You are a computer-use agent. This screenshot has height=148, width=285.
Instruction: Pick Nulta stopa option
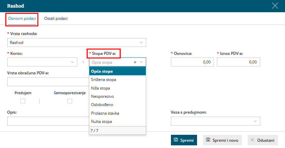(117, 122)
